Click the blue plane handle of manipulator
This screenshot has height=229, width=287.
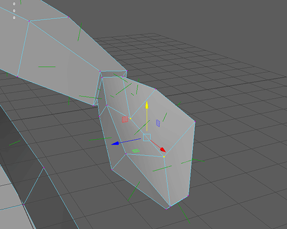158,123
